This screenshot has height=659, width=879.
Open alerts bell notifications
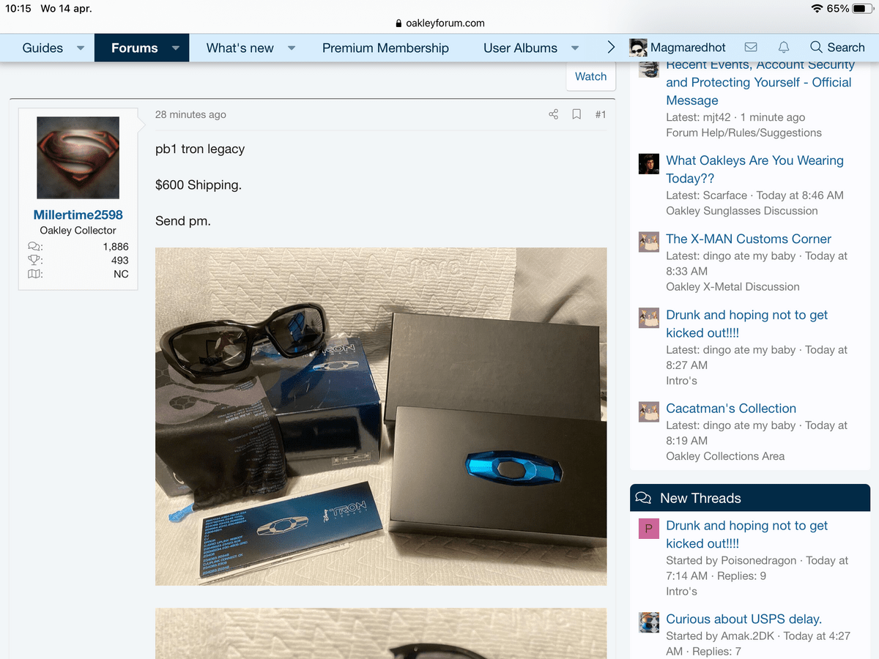pyautogui.click(x=784, y=48)
